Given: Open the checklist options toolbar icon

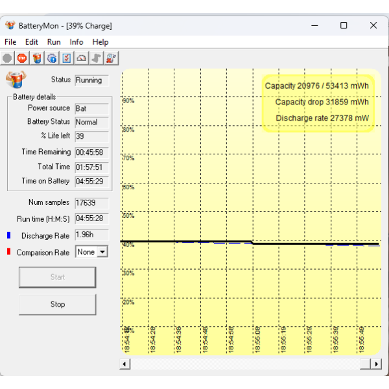Looking at the screenshot, I should (x=67, y=58).
